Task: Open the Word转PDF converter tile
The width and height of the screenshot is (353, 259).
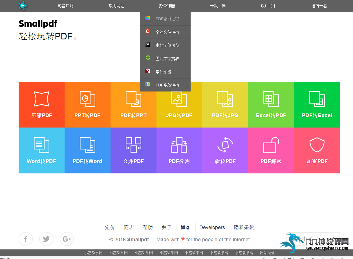Action: (41, 150)
